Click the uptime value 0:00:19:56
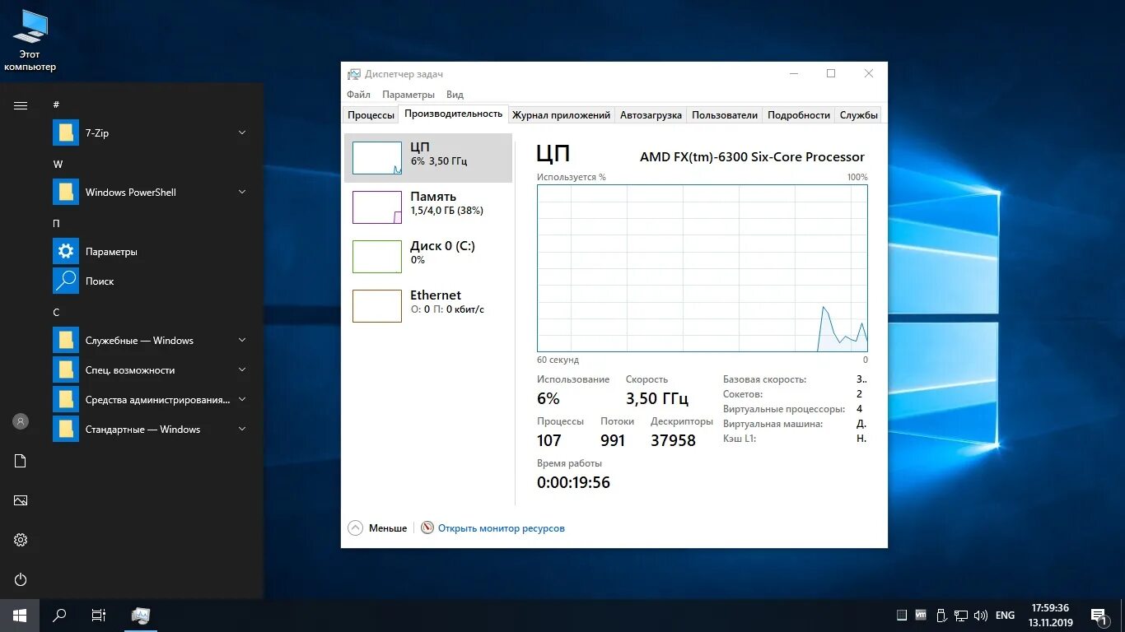 click(573, 482)
